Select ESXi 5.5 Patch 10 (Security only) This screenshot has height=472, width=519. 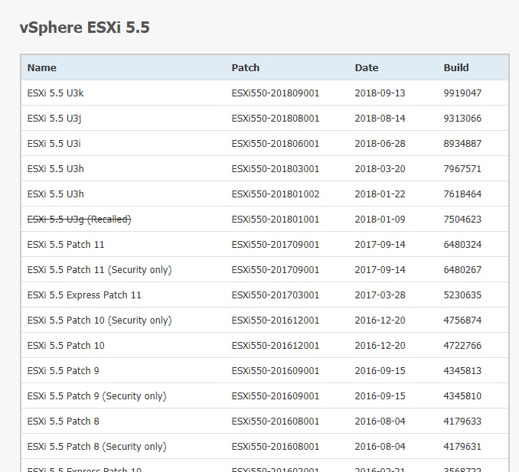coord(100,321)
